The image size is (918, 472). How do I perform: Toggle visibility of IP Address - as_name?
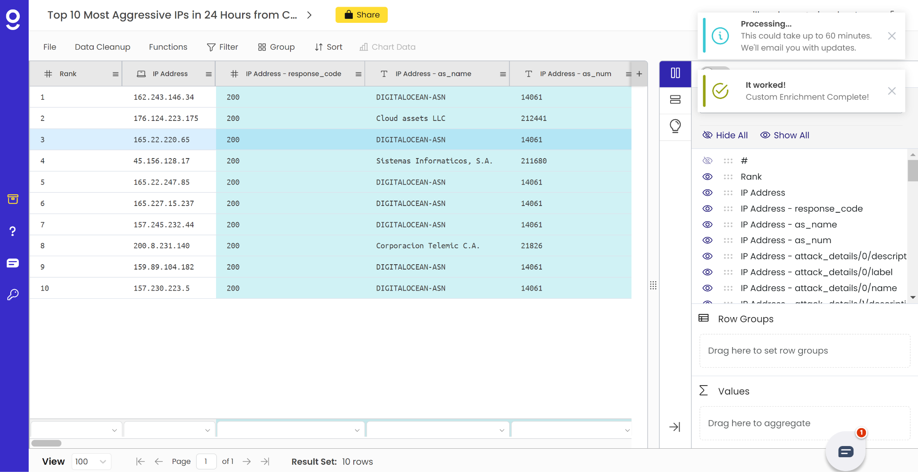707,225
